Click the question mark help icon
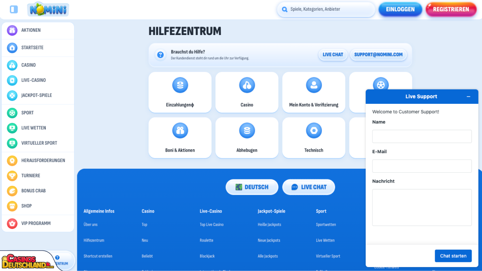This screenshot has width=482, height=271. (161, 55)
